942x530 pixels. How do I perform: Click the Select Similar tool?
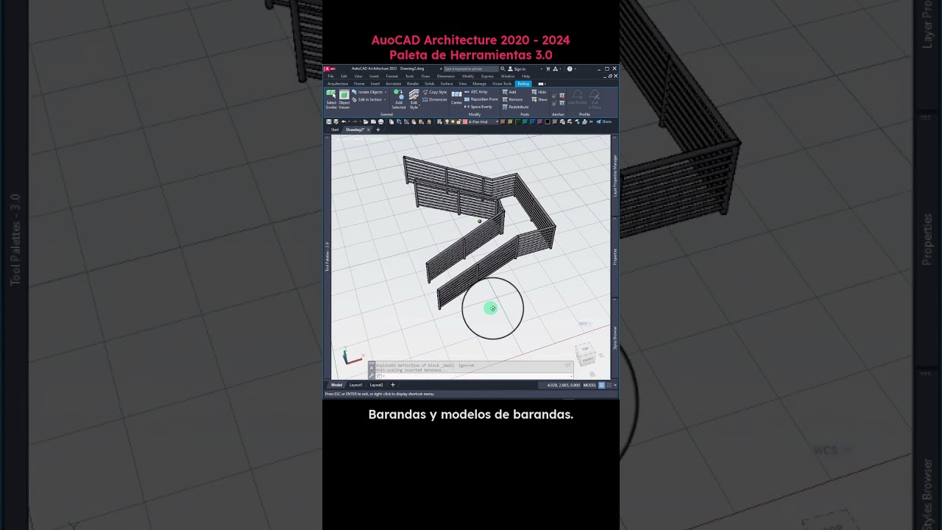(x=331, y=99)
